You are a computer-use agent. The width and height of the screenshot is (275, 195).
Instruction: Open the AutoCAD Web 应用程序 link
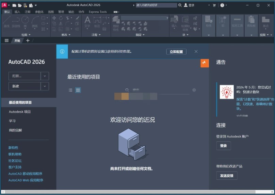pos(26,180)
